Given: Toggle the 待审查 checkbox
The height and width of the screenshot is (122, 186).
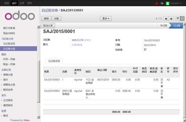Looking at the screenshot, I should [x=145, y=50].
